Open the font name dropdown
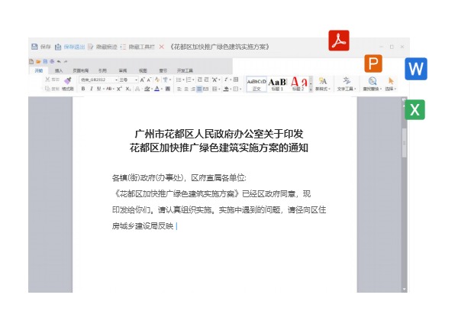 (116, 79)
